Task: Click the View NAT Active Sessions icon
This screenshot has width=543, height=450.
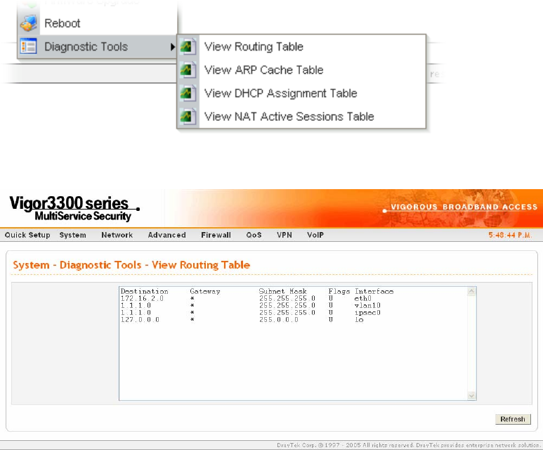Action: click(x=188, y=116)
